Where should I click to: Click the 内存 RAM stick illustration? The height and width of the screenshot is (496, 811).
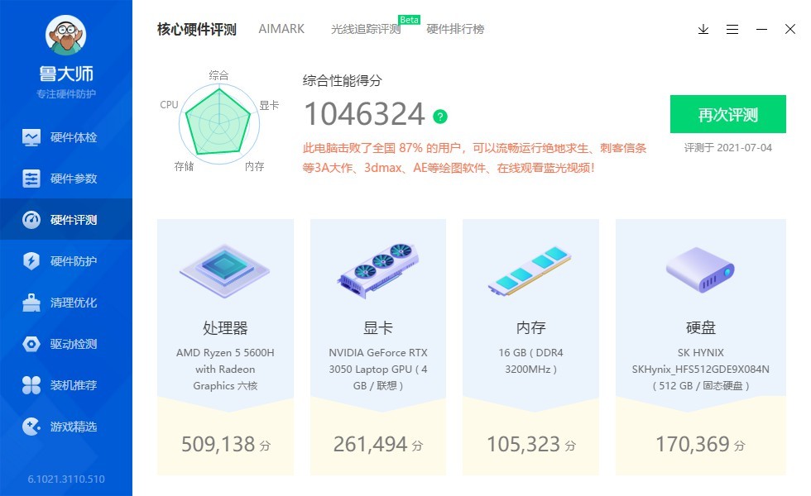click(x=530, y=271)
